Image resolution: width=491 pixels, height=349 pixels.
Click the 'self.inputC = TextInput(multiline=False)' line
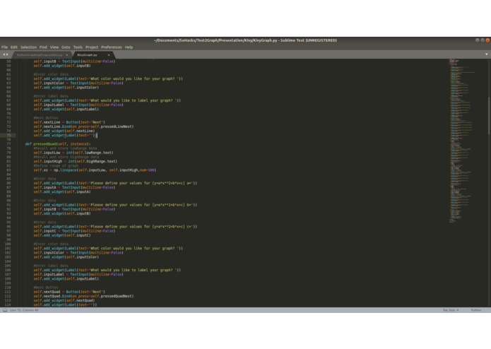74,231
